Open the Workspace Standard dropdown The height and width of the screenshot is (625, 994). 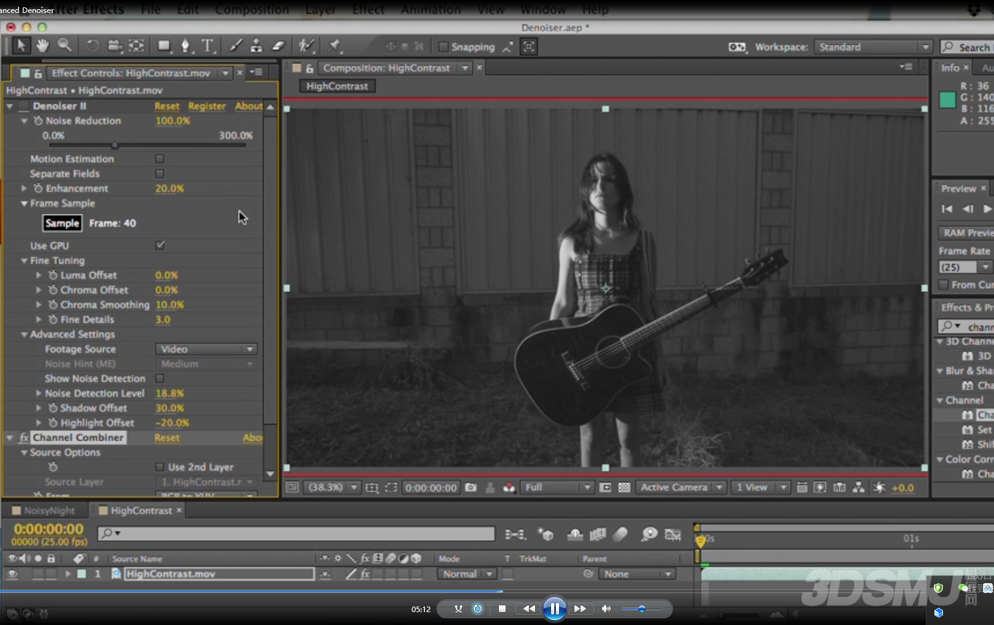click(873, 47)
